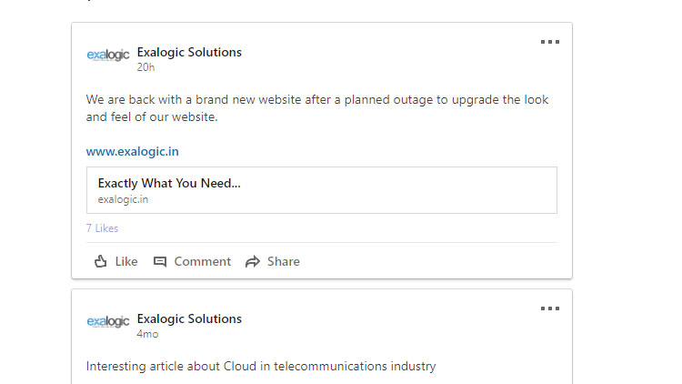
Task: Click Exalogic logo on the 20h post
Action: tap(108, 55)
